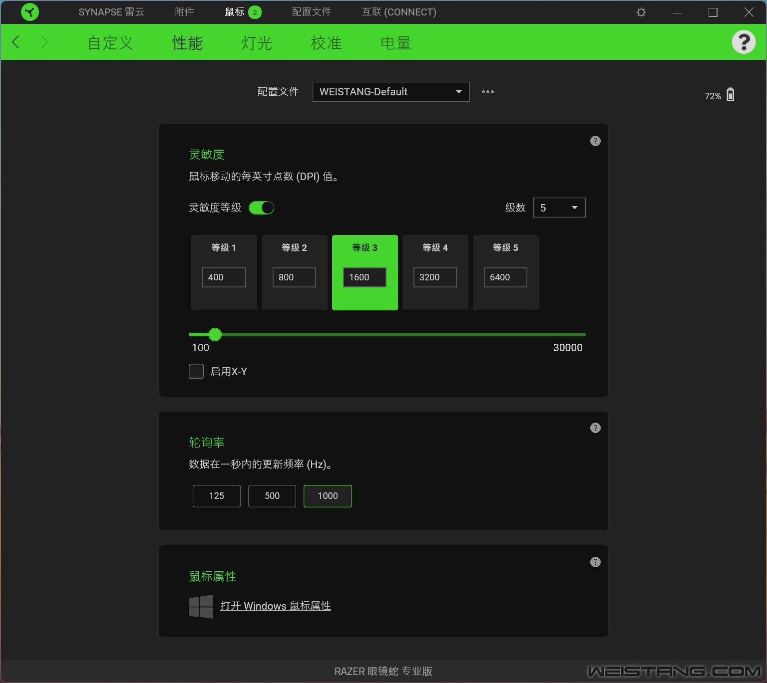Click the 轮询率 section heading
The width and height of the screenshot is (767, 683).
(x=207, y=443)
